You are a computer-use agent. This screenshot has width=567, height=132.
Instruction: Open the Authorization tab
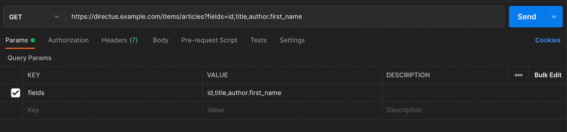tap(68, 40)
